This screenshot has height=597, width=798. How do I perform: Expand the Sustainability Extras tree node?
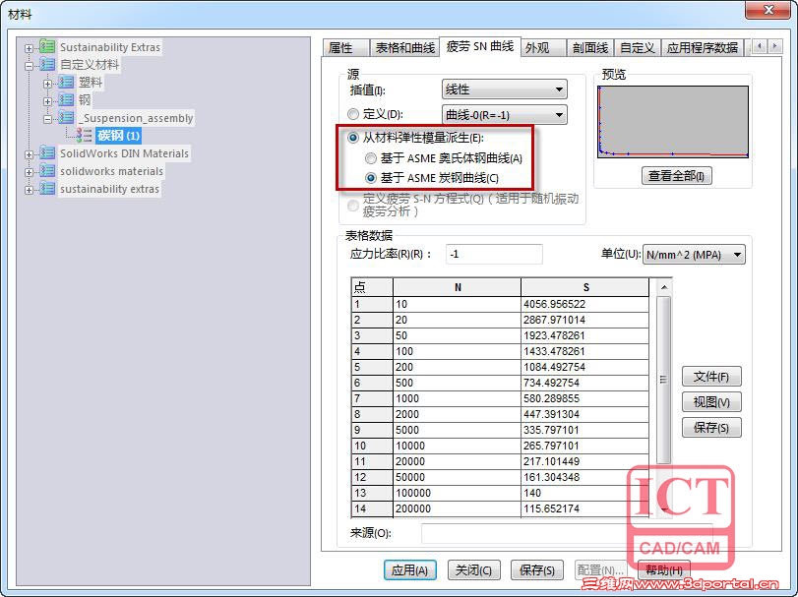click(x=29, y=49)
